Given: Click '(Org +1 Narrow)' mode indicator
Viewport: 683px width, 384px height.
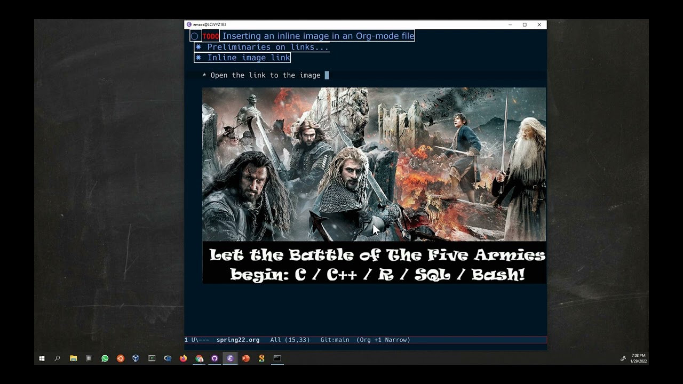Looking at the screenshot, I should (383, 340).
